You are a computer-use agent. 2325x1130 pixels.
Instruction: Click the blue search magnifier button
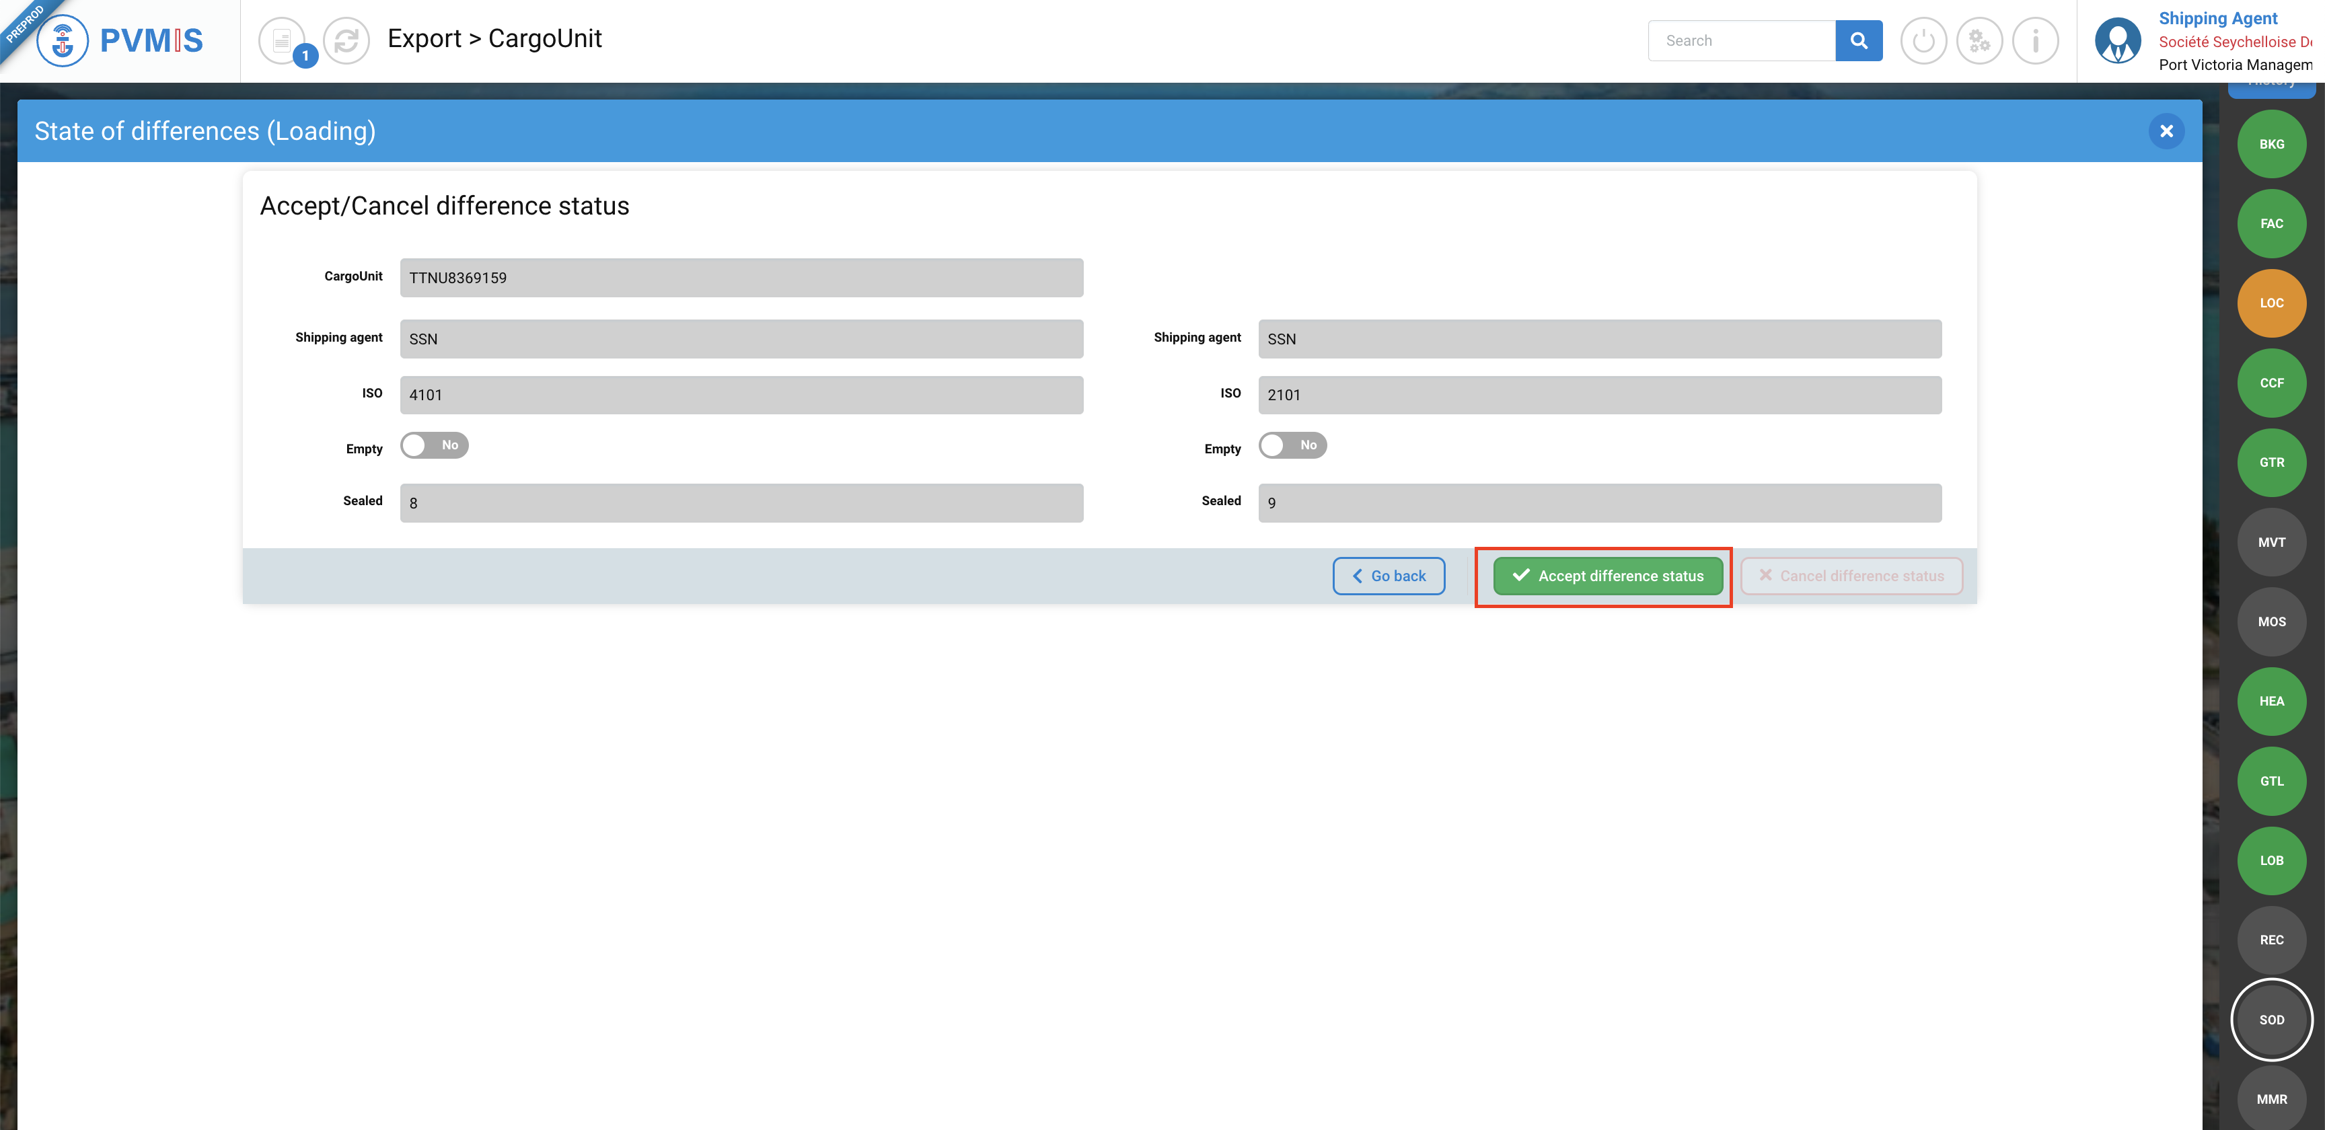click(x=1858, y=40)
